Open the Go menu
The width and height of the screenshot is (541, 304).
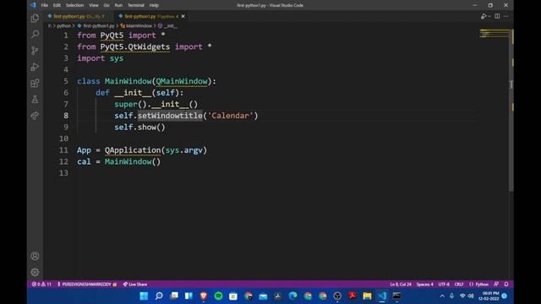[x=107, y=5]
